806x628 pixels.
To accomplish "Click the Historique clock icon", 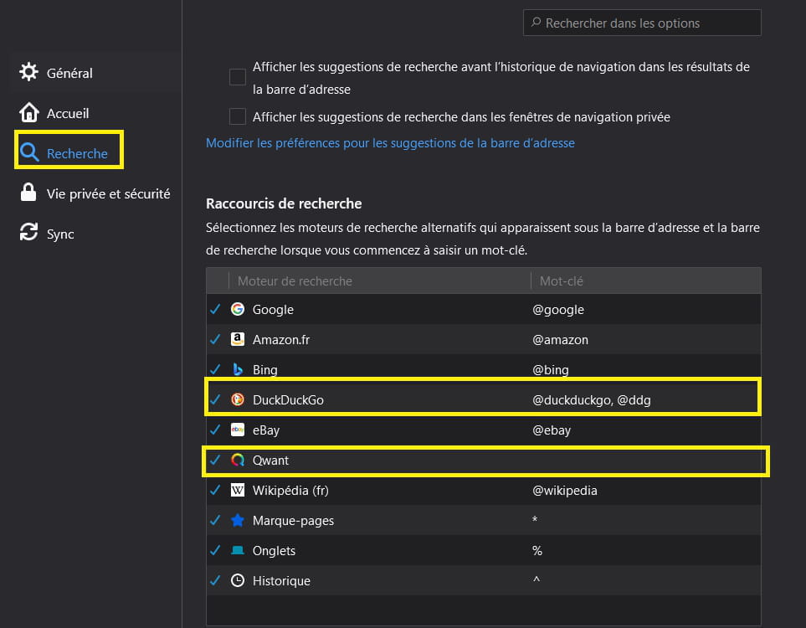I will [x=238, y=580].
